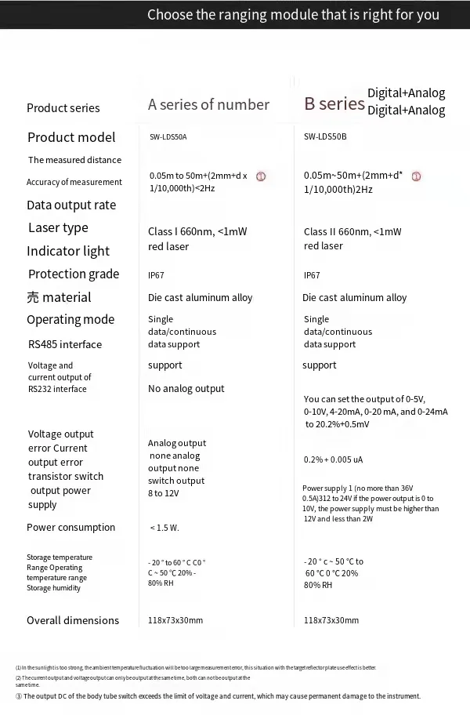
Task: Select the 'Power consumption' row label
Action: (70, 528)
